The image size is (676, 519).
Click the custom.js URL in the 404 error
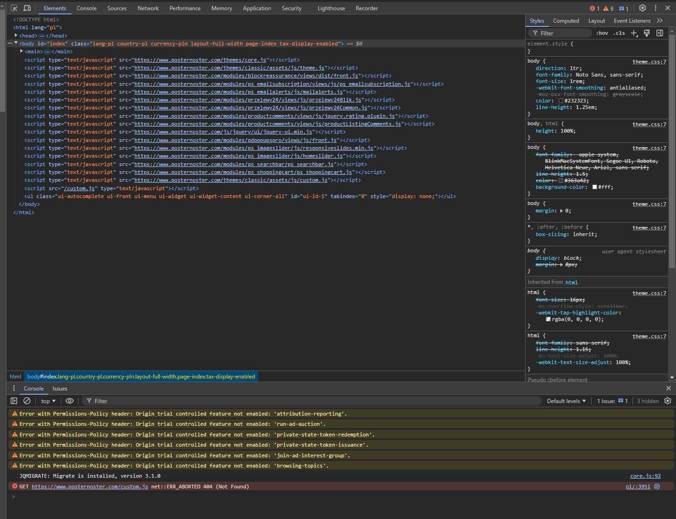coord(90,487)
